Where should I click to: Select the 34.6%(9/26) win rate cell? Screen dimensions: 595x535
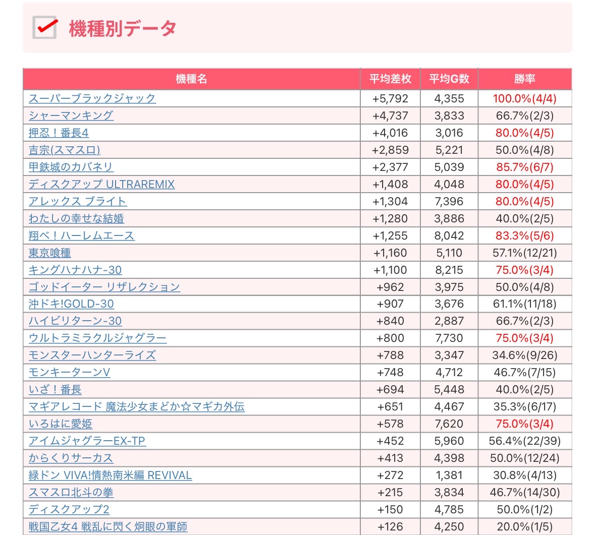click(525, 355)
